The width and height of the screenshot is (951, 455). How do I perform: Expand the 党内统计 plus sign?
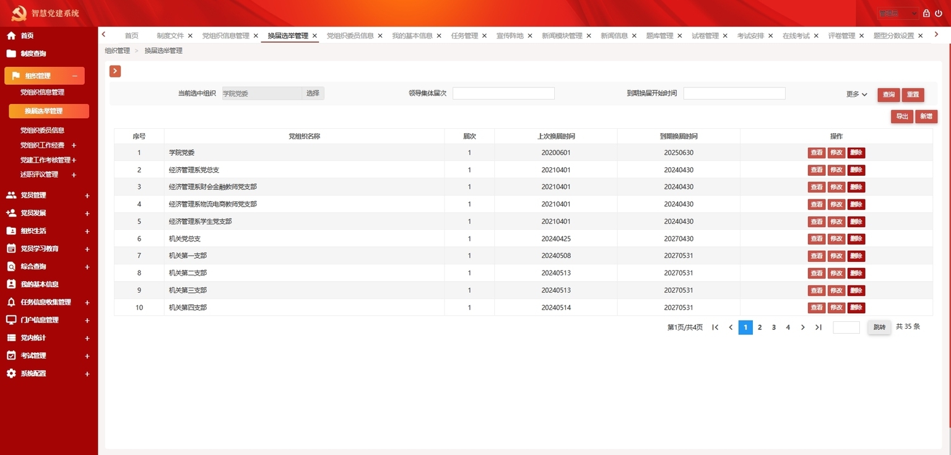pyautogui.click(x=87, y=339)
